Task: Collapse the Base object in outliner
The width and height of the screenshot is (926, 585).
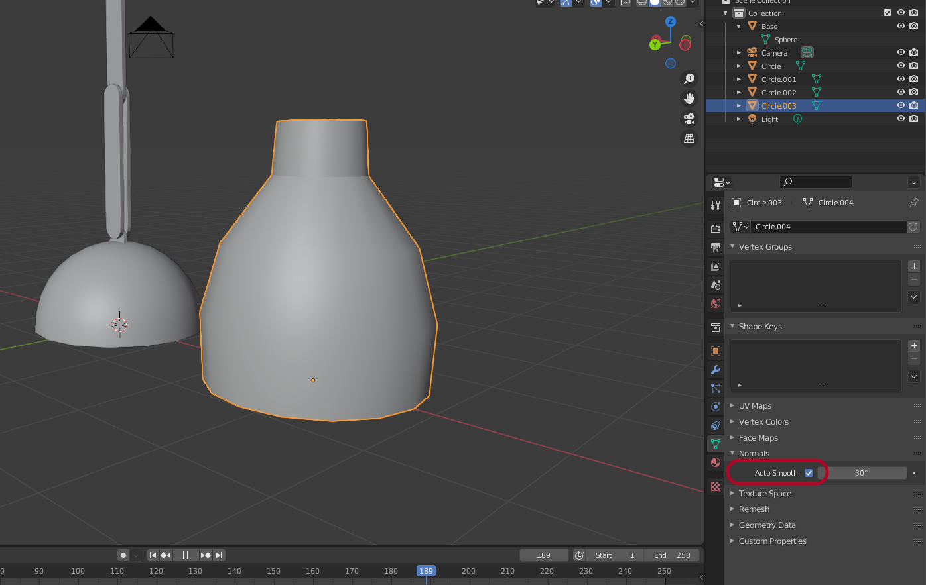Action: 739,27
